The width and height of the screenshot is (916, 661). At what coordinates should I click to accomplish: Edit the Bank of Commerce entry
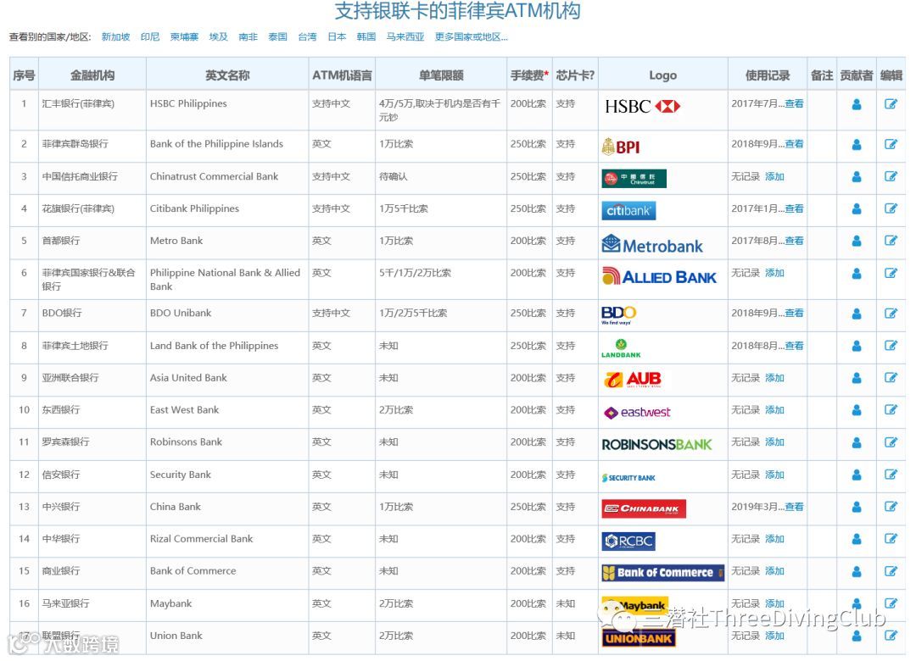(891, 571)
